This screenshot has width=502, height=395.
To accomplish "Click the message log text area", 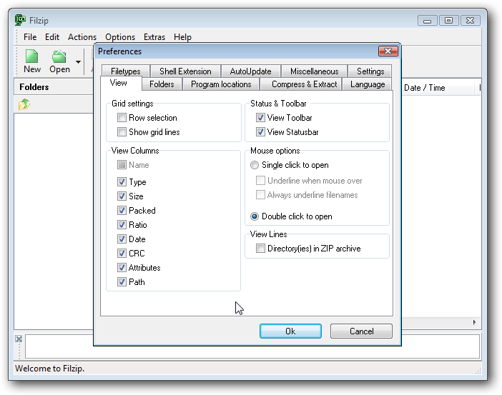I will (x=252, y=346).
